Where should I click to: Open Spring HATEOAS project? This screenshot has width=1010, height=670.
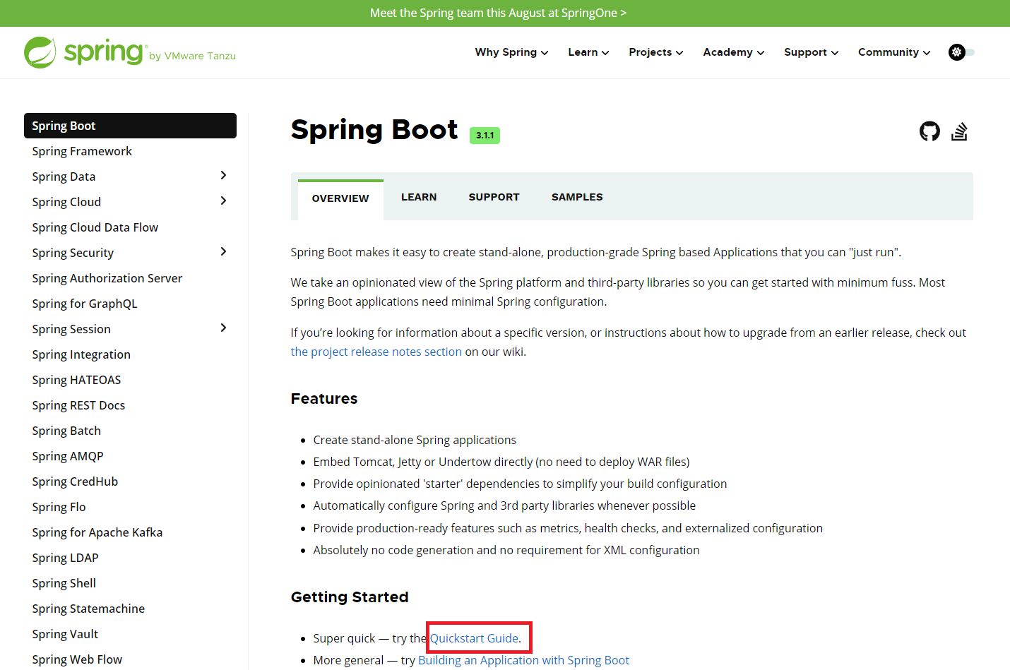click(76, 380)
